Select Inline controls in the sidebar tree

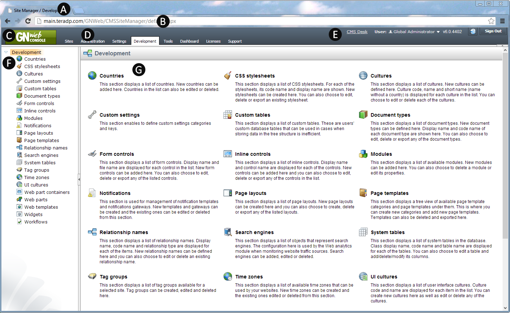[40, 111]
